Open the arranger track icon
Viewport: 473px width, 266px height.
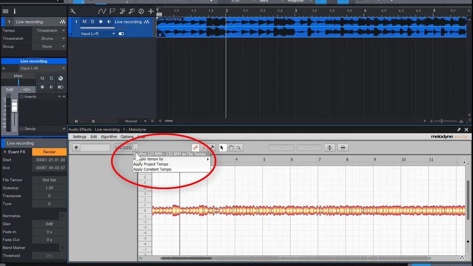point(122,11)
